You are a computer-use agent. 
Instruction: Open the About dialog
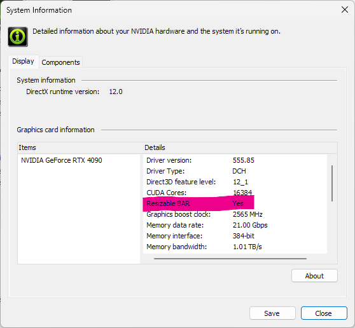[314, 275]
